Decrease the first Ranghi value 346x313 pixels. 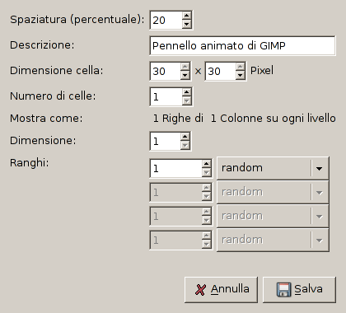[206, 173]
